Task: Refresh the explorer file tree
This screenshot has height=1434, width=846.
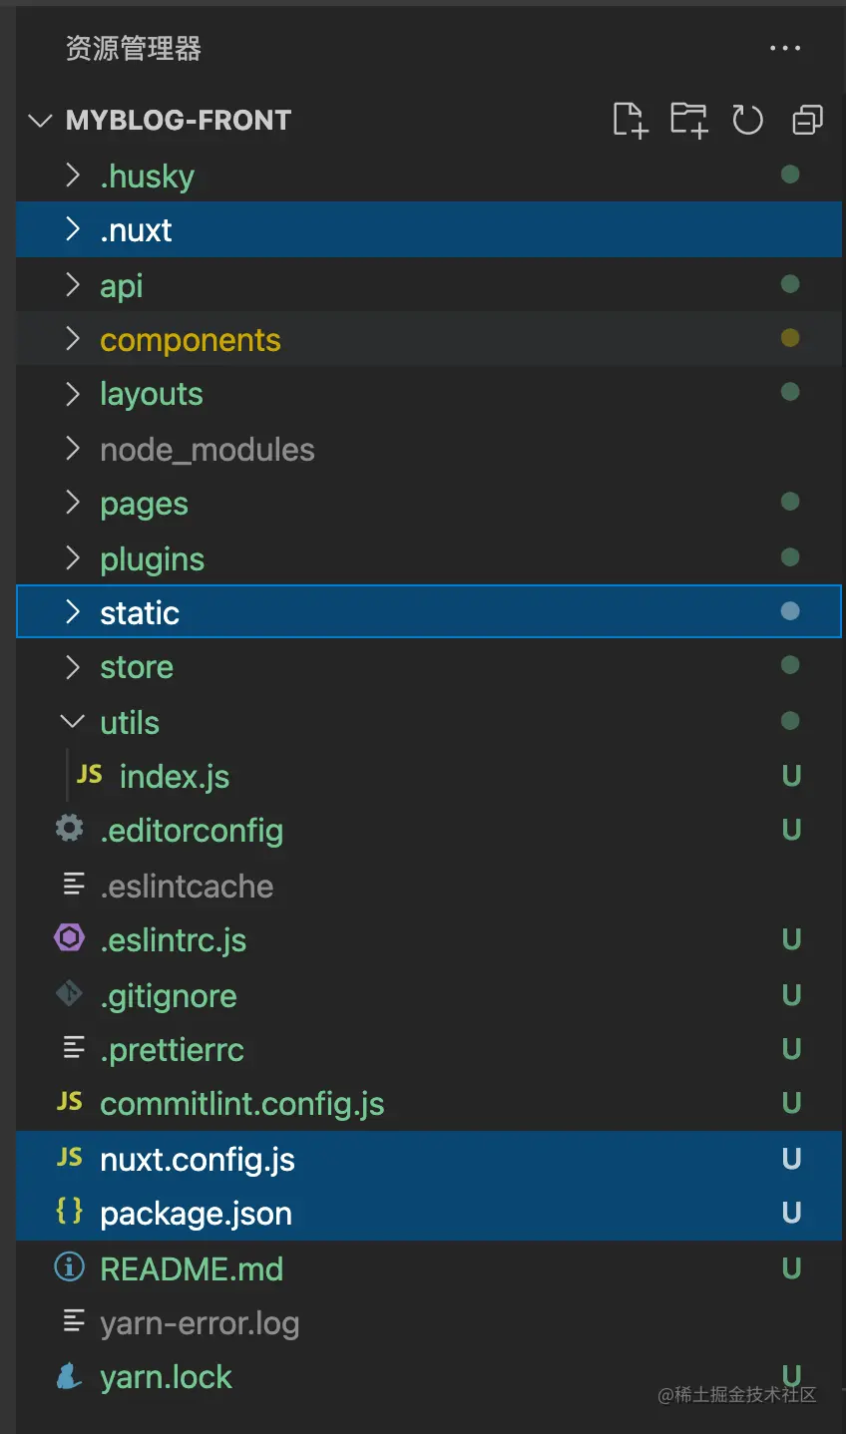Action: [x=747, y=120]
